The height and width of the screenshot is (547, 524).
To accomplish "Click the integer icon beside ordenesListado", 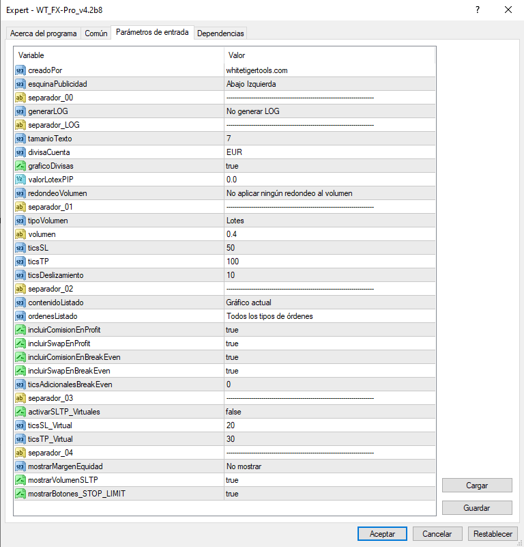I will pyautogui.click(x=20, y=316).
